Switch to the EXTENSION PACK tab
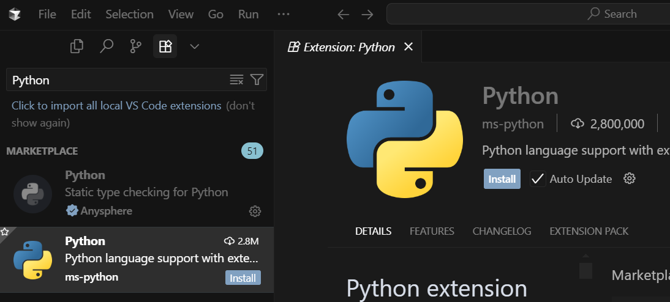Image resolution: width=670 pixels, height=302 pixels. click(589, 231)
